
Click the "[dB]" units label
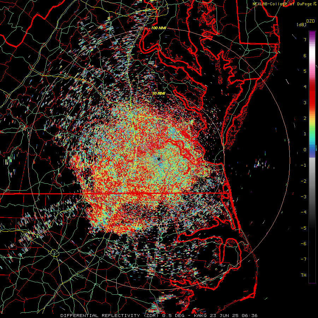[302, 24]
